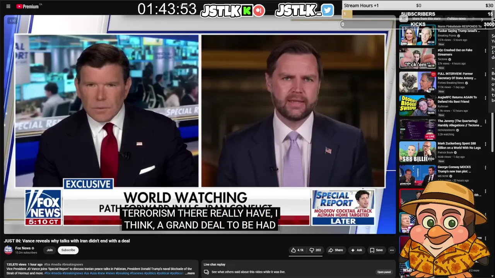Like the video with 4.1k likes
495x278 pixels.
pyautogui.click(x=297, y=250)
